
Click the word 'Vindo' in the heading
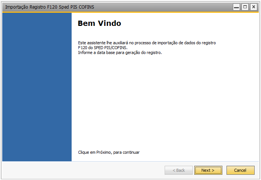point(109,23)
